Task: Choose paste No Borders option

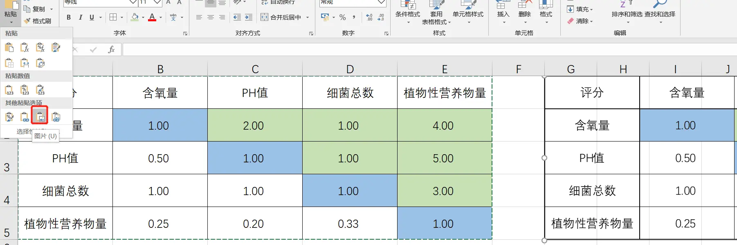Action: (x=9, y=63)
